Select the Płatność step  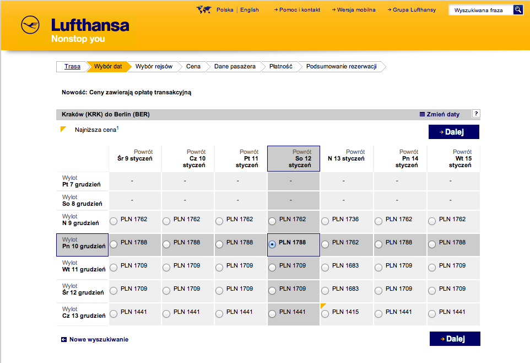coord(281,66)
